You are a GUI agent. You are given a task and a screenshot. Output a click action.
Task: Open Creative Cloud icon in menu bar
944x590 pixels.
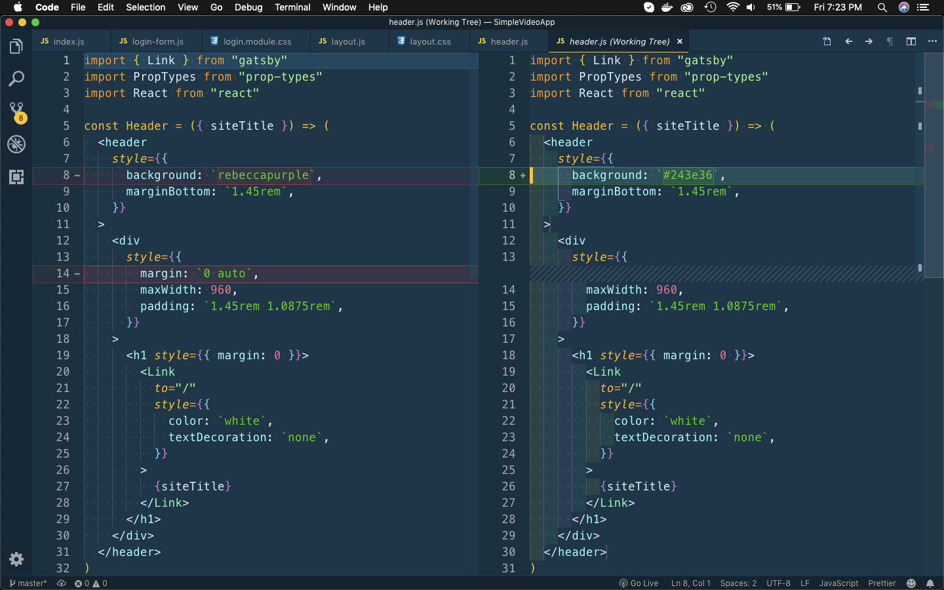[687, 7]
